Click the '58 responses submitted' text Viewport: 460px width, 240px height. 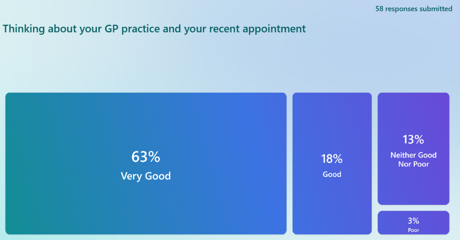pyautogui.click(x=414, y=9)
